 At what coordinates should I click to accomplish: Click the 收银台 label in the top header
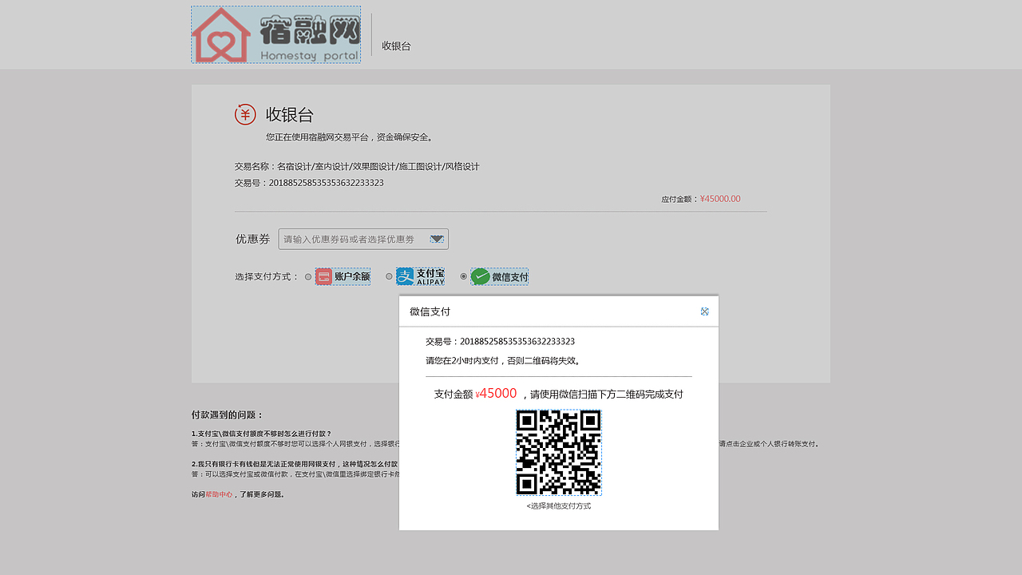point(396,46)
